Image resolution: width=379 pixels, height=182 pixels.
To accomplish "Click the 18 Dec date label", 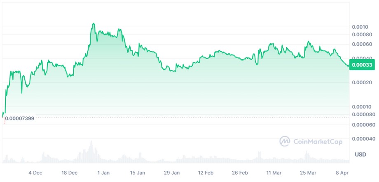I will 70,173.
